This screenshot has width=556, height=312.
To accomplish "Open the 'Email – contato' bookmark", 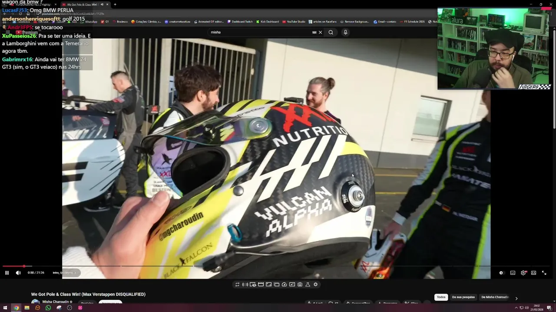I will pos(385,21).
